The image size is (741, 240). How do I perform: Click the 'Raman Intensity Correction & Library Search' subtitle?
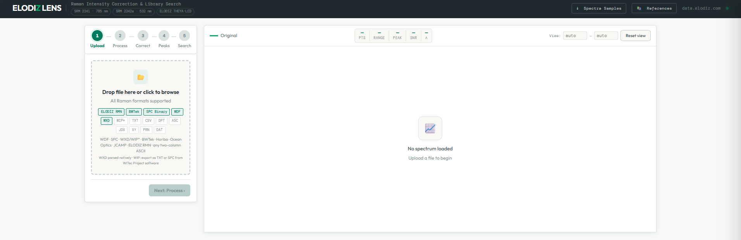(x=126, y=4)
